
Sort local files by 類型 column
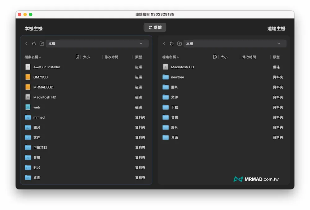coord(138,57)
